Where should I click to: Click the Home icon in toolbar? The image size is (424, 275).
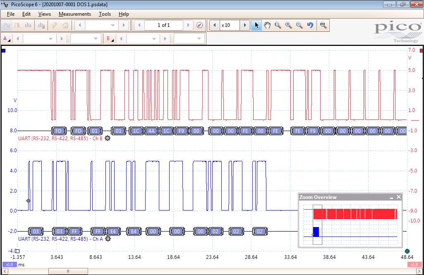[x=65, y=25]
